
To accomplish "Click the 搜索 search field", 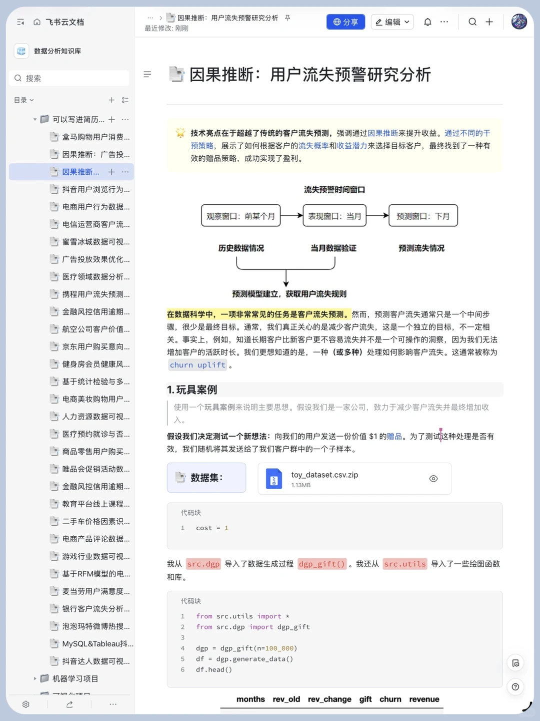I will click(69, 78).
